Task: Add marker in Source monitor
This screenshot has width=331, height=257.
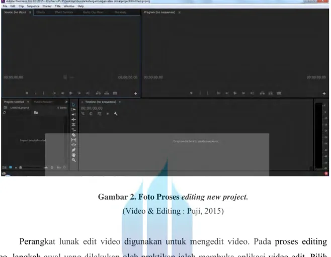Action: [27, 93]
